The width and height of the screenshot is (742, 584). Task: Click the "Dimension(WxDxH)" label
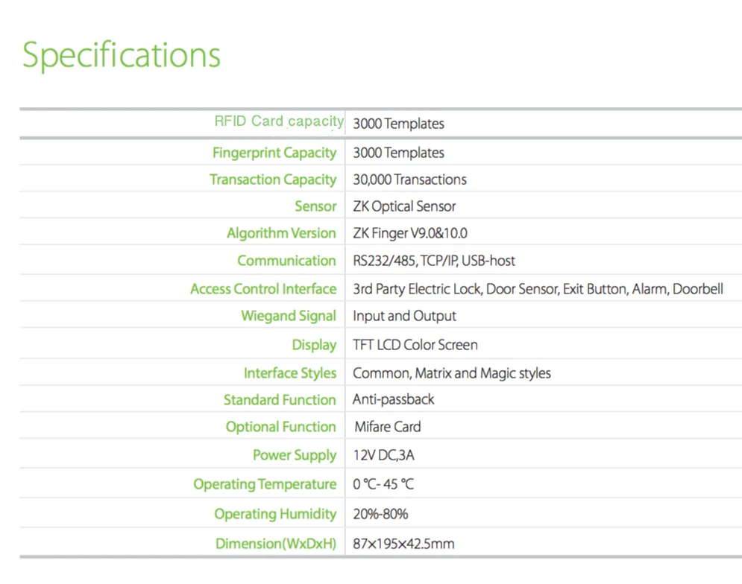[x=276, y=544]
